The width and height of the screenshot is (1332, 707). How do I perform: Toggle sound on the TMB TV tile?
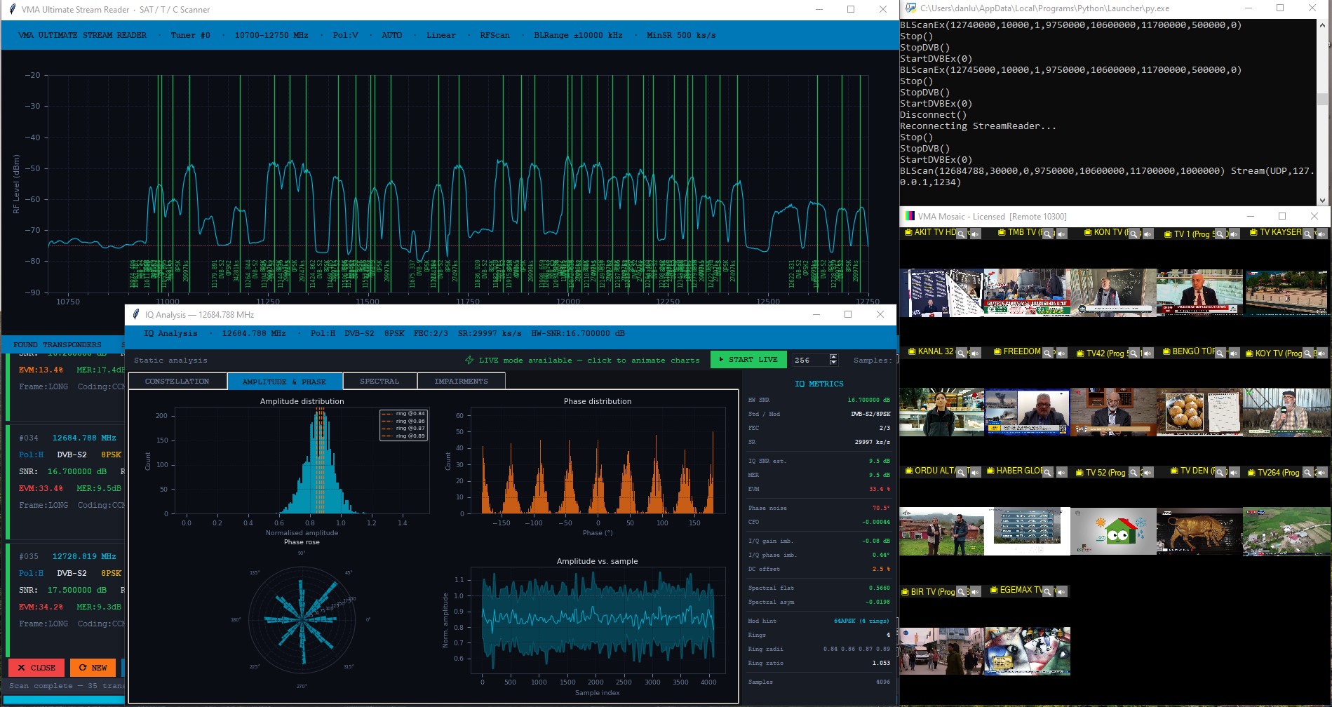1061,234
